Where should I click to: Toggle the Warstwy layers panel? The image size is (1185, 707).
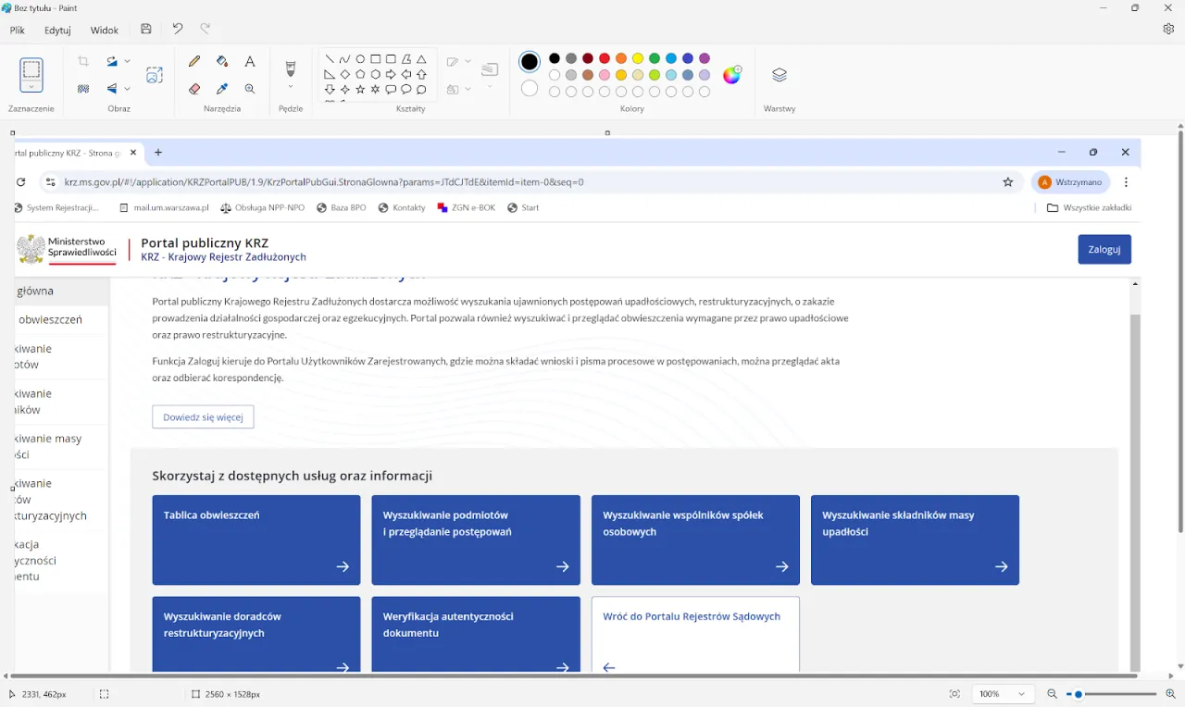[x=780, y=75]
